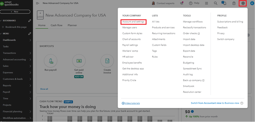Image resolution: width=255 pixels, height=122 pixels.
Task: Open the notifications bell icon
Action: [x=224, y=3]
